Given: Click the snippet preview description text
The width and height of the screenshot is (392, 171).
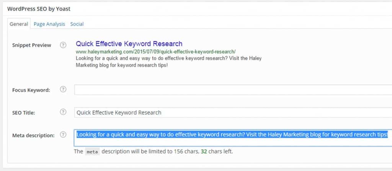Looking at the screenshot, I should tap(168, 62).
